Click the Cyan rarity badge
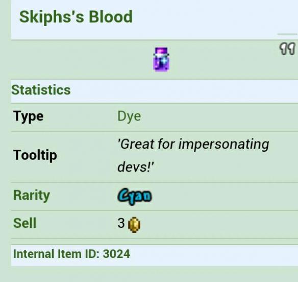The height and width of the screenshot is (282, 298). pyautogui.click(x=135, y=197)
